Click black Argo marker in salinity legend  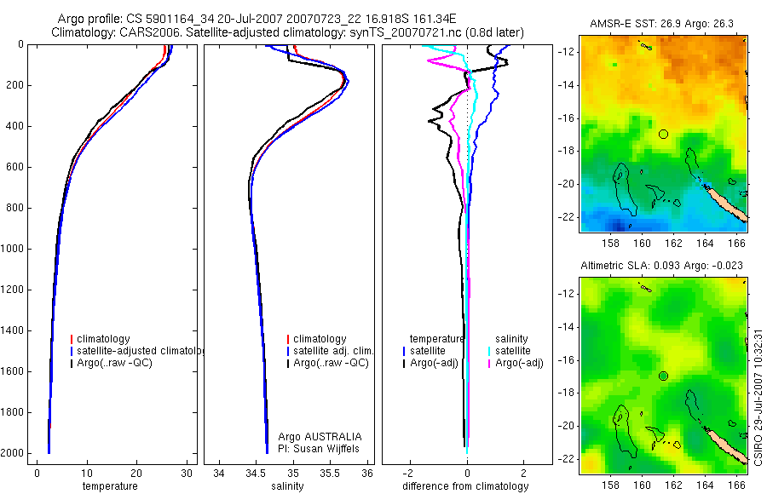click(x=288, y=364)
